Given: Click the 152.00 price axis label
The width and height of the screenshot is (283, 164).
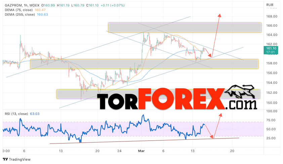Looking at the screenshot, I should [272, 93].
